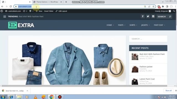Open uzairsaleem.com site menu in admin bar
The width and height of the screenshot is (177, 99).
pyautogui.click(x=13, y=11)
